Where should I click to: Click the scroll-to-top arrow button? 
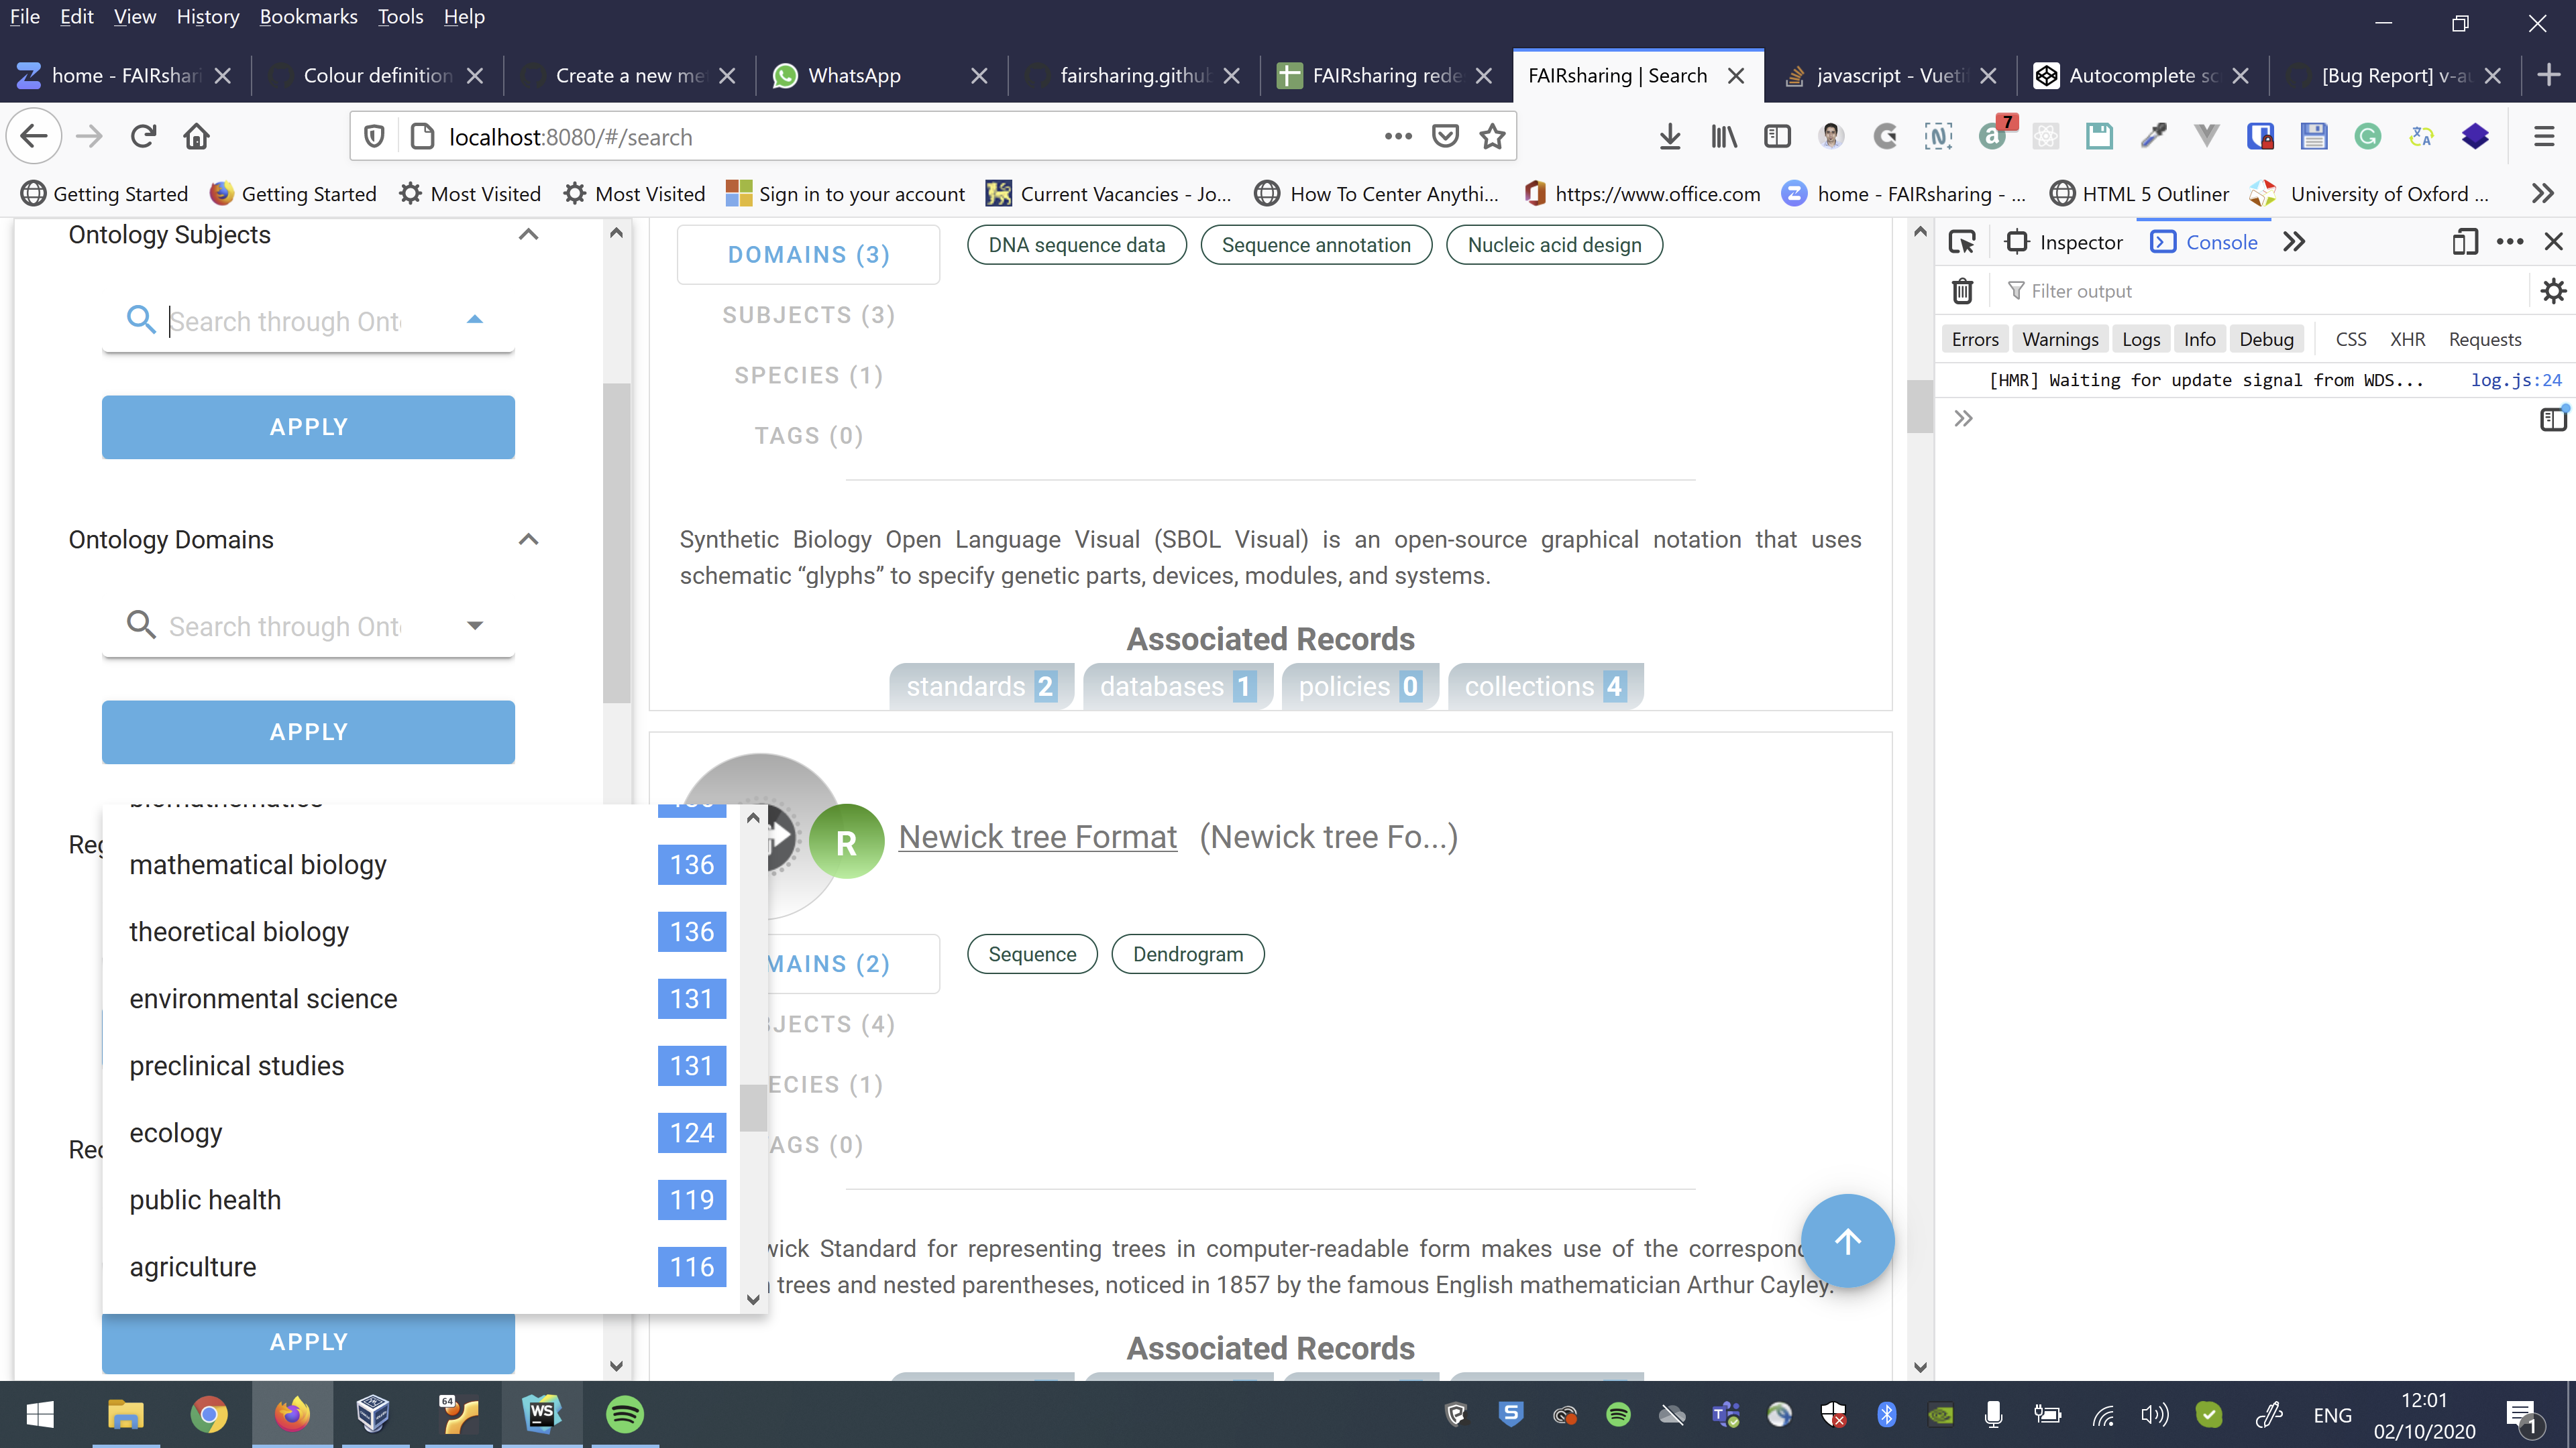(1846, 1241)
